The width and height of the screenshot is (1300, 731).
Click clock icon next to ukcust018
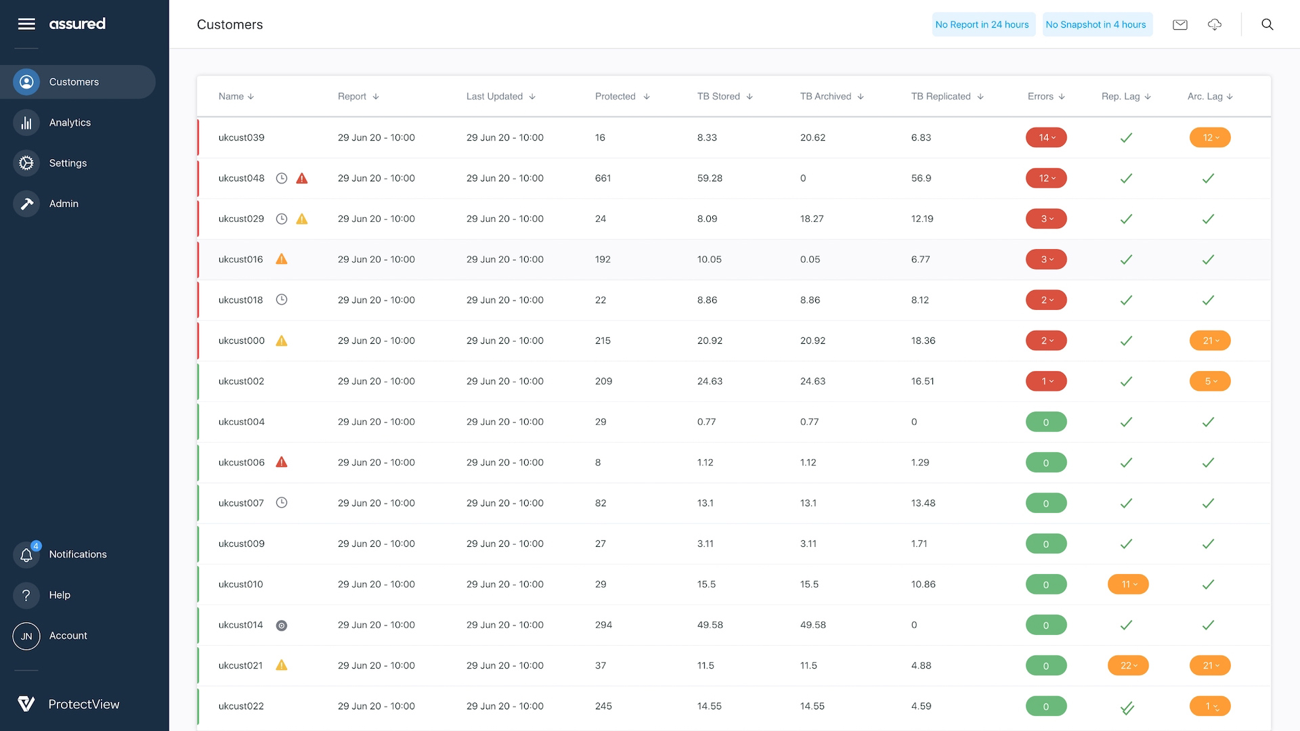coord(282,300)
